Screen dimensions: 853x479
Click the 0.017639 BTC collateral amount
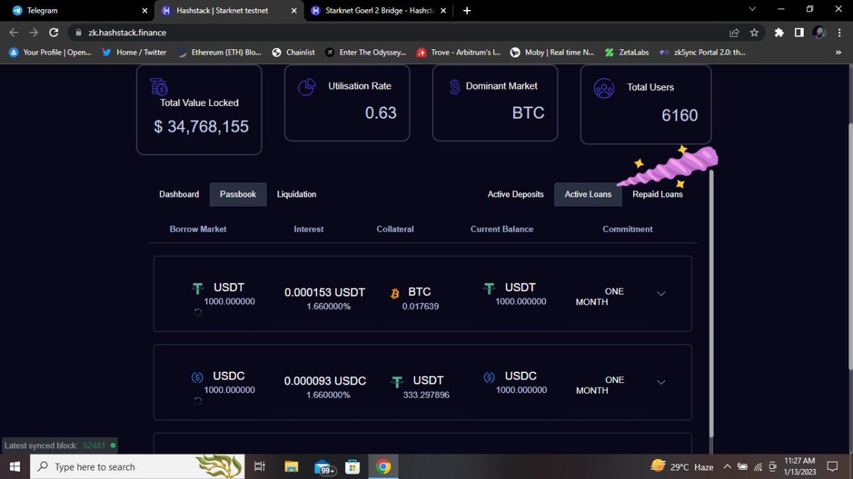point(420,306)
